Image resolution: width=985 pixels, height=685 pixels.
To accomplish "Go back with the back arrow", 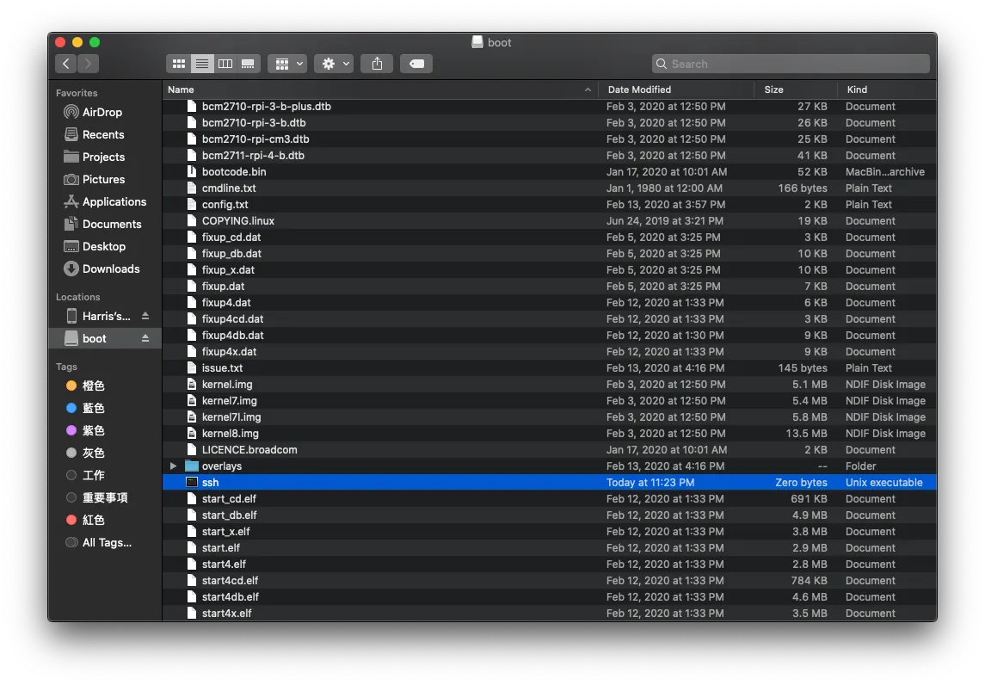I will [x=66, y=64].
